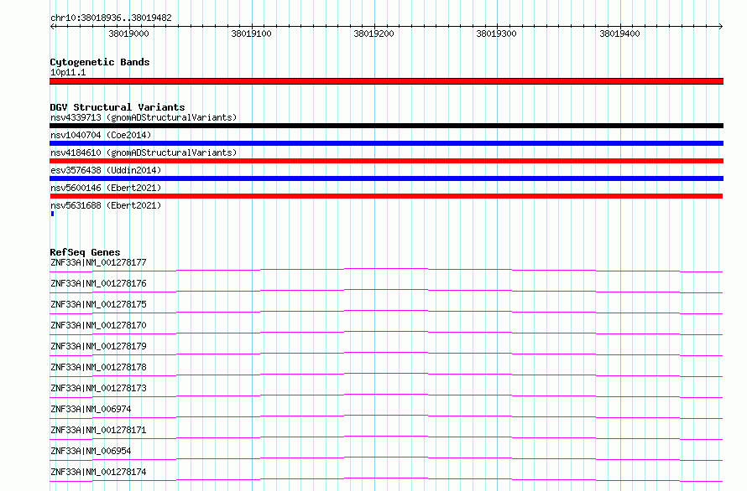Click the 10p11.1 band label
Viewport: 747px width, 491px height.
click(68, 72)
